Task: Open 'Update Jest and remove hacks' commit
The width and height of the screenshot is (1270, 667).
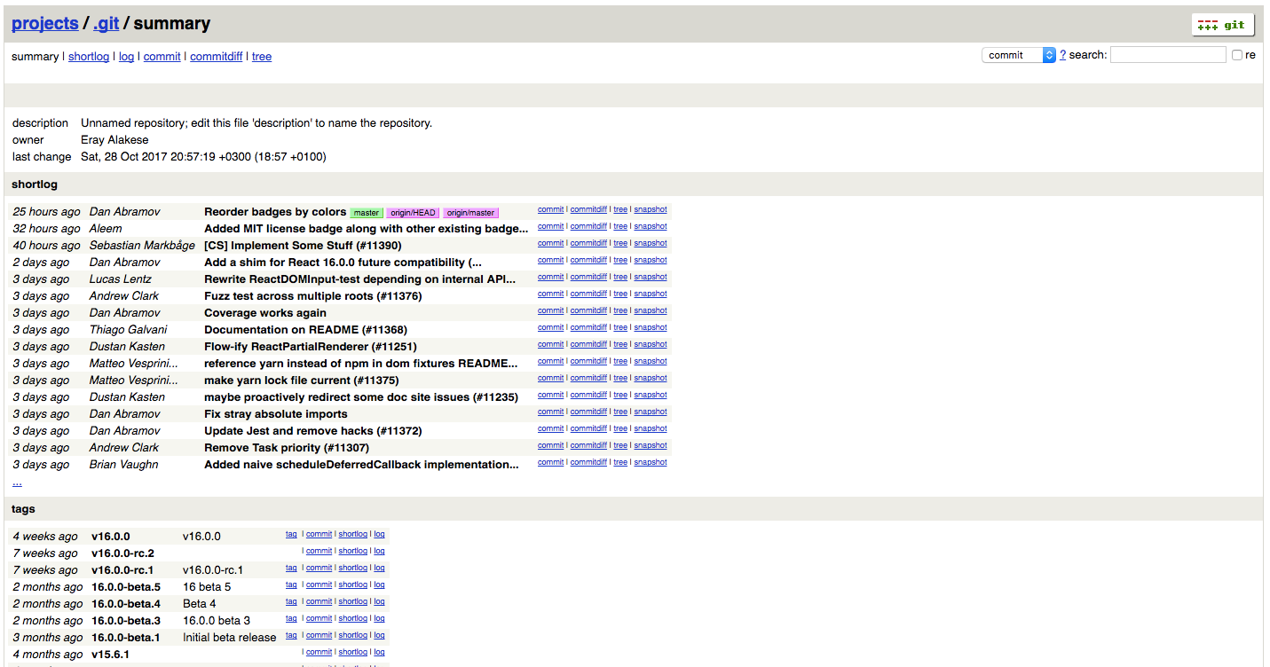Action: pos(313,431)
